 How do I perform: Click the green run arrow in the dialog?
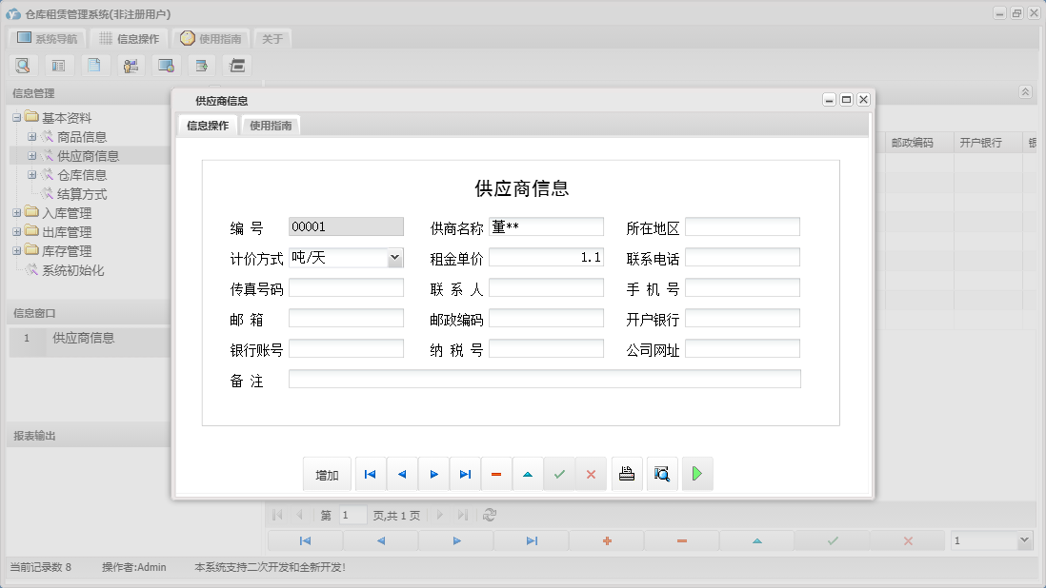tap(697, 473)
